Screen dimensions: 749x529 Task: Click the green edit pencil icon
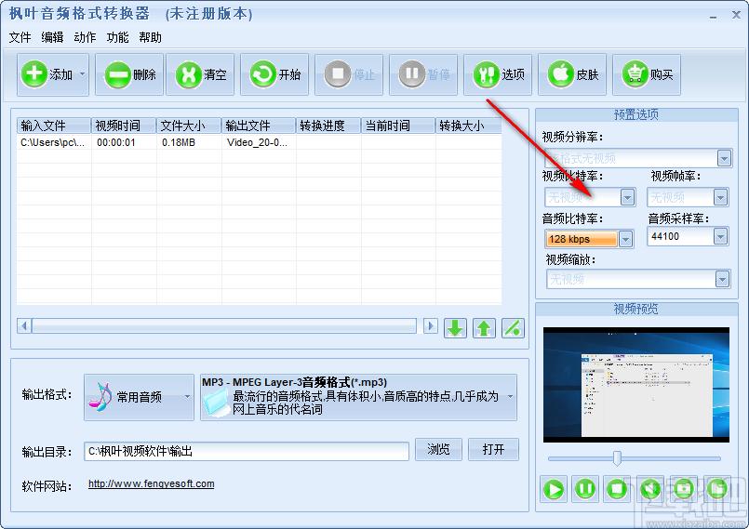coord(513,328)
